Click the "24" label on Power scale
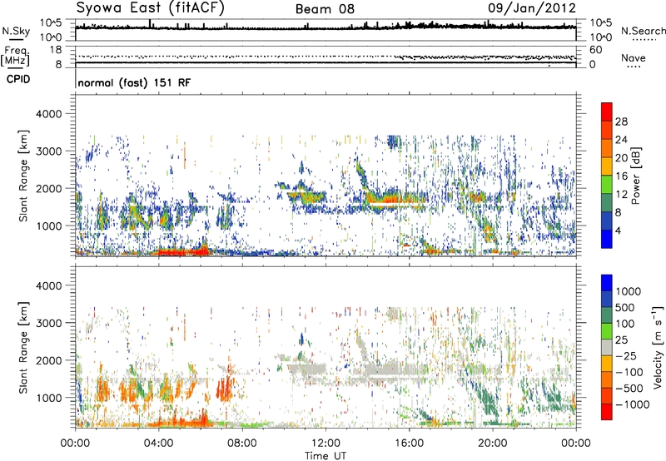Image resolution: width=666 pixels, height=461 pixels. (x=621, y=140)
